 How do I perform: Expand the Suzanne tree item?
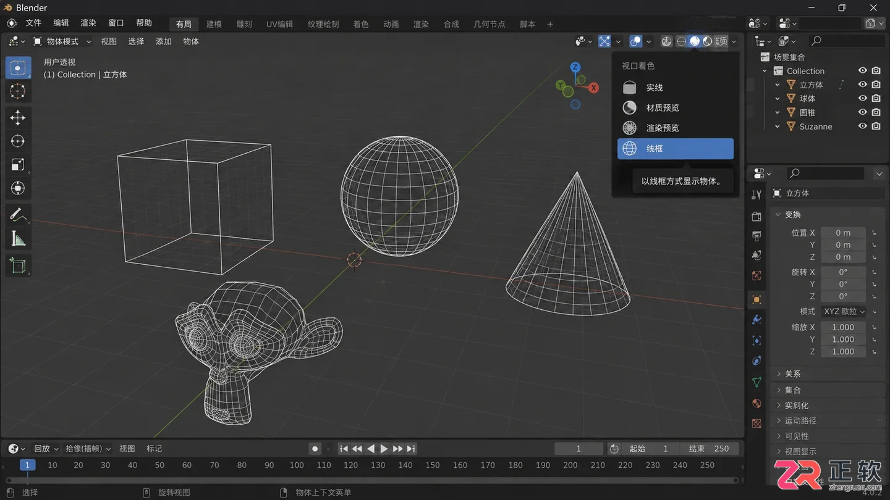778,127
